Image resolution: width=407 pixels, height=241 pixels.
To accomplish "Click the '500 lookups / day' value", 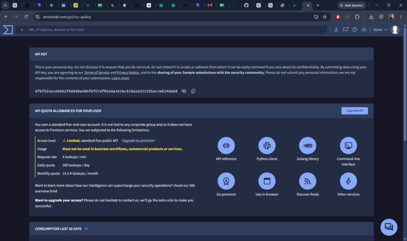I will [x=76, y=165].
